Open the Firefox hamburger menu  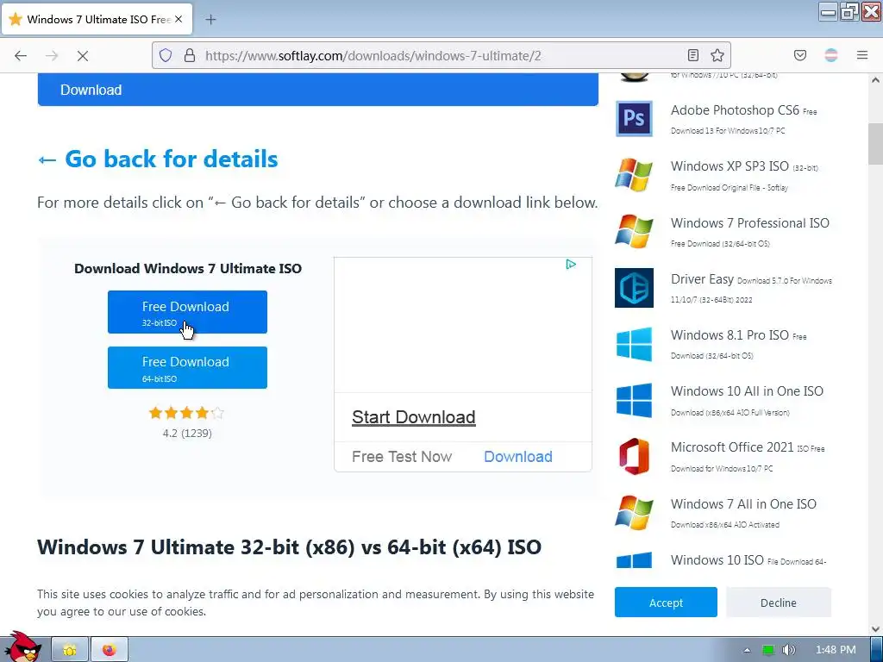[862, 55]
